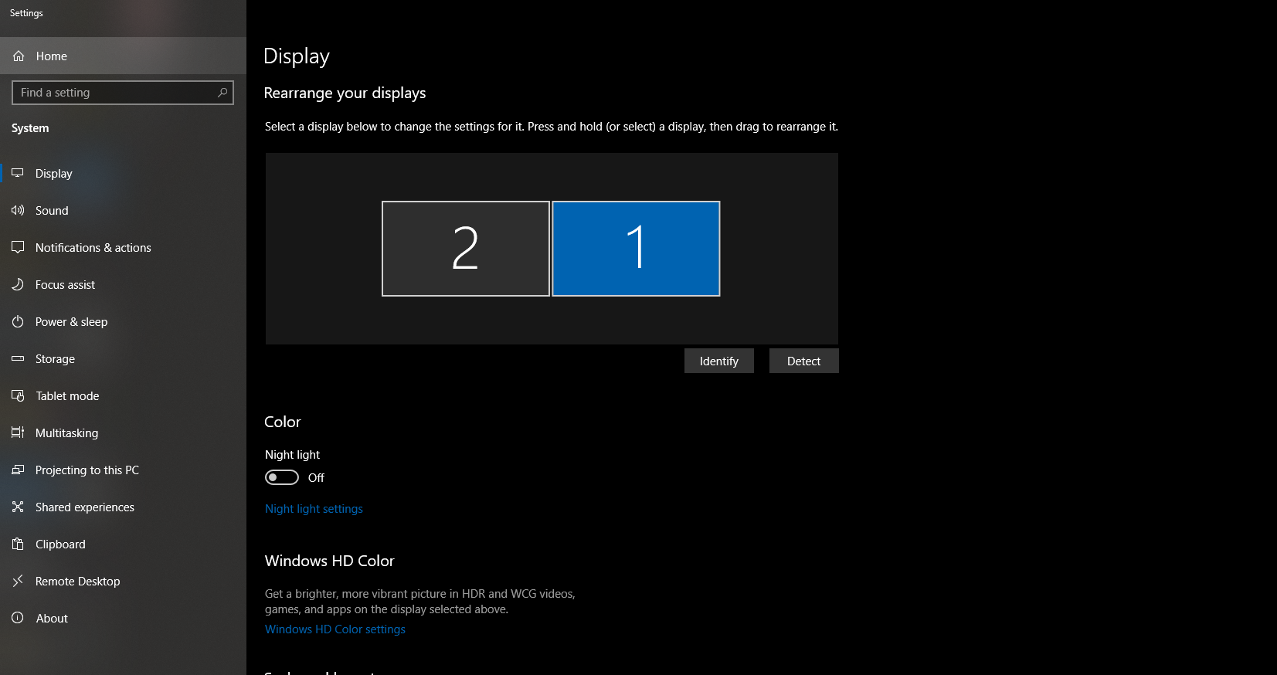Open Remote Desktop settings
1277x675 pixels.
point(123,582)
